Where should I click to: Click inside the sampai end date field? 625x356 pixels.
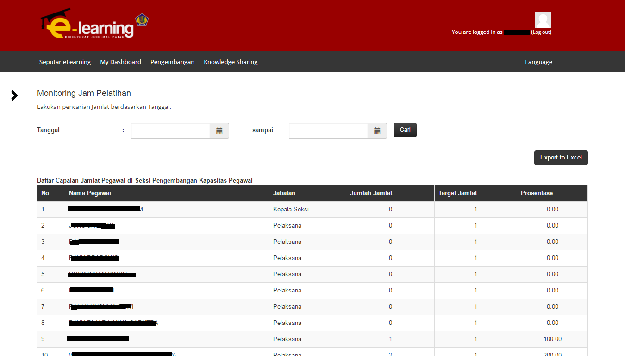click(328, 130)
